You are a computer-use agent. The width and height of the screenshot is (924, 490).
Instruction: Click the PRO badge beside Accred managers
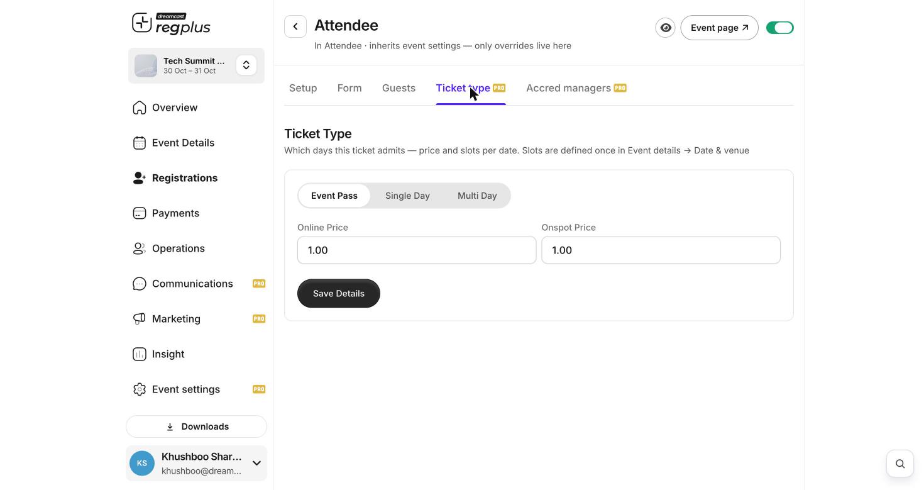point(620,88)
